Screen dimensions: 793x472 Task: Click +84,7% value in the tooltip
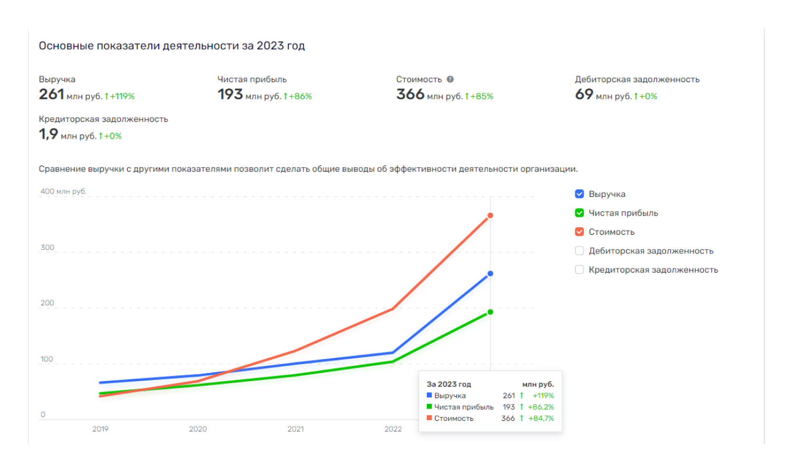(x=541, y=418)
